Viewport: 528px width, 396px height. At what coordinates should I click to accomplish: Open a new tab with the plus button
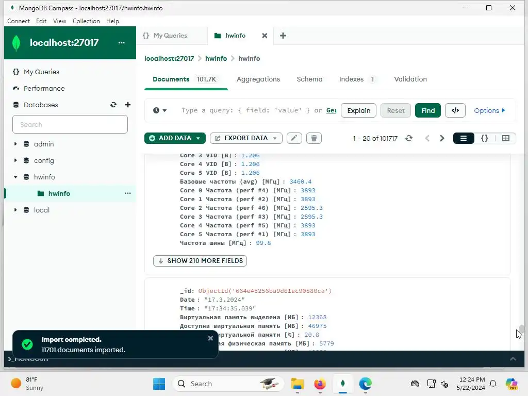coord(283,36)
